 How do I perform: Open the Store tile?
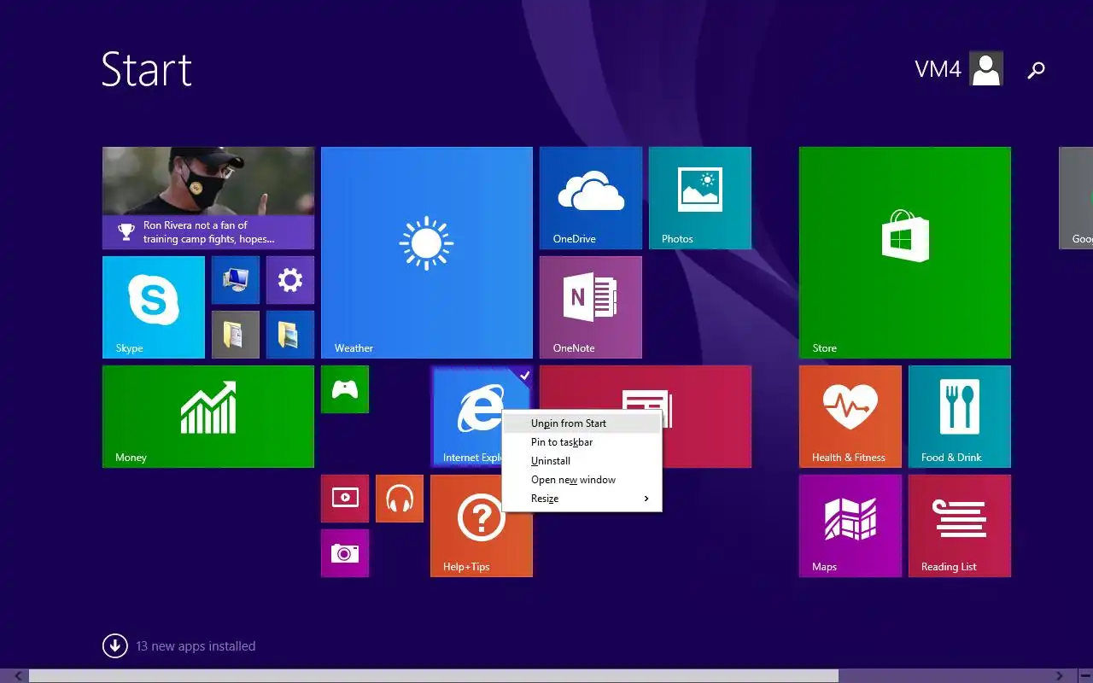pyautogui.click(x=905, y=253)
